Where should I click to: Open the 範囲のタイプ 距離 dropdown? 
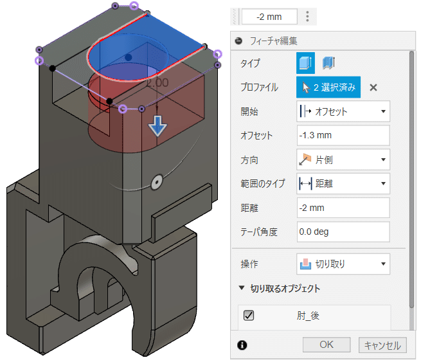click(343, 184)
